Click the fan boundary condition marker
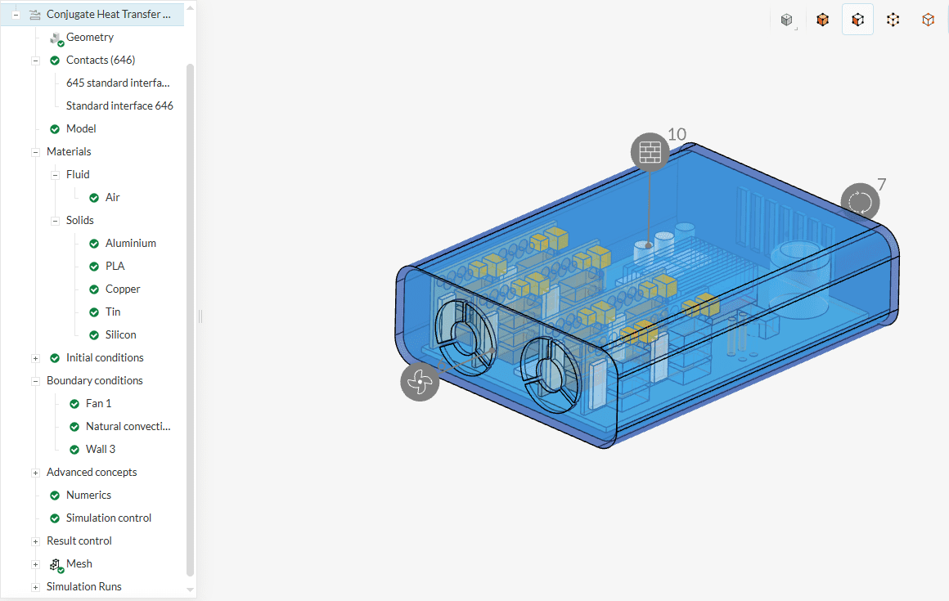This screenshot has width=949, height=601. tap(419, 381)
